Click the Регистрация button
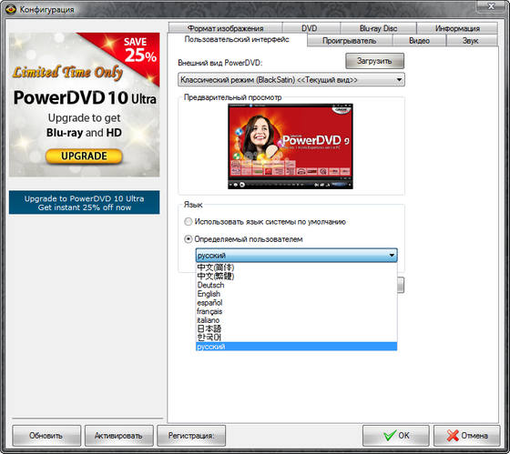The image size is (510, 454). 191,436
